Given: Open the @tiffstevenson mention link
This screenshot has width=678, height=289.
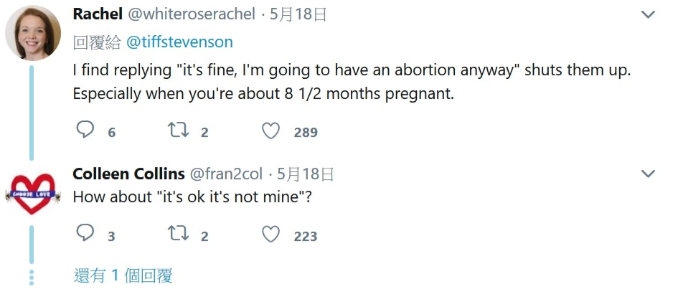Looking at the screenshot, I should [179, 42].
